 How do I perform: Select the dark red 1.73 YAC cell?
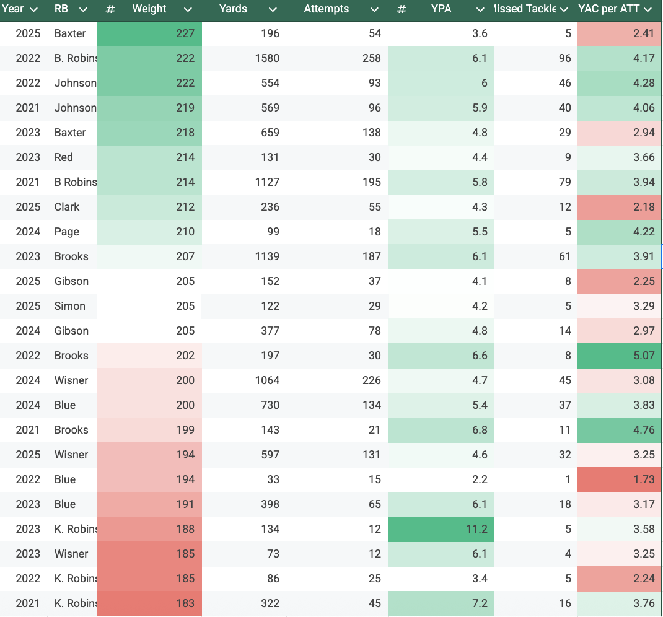[x=619, y=479]
